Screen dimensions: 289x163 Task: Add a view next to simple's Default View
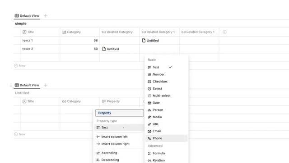coord(46,16)
